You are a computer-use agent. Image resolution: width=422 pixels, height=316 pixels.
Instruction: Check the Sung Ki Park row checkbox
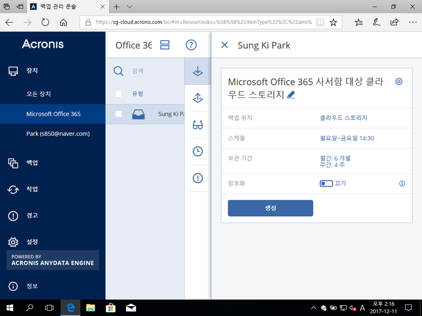[x=118, y=114]
